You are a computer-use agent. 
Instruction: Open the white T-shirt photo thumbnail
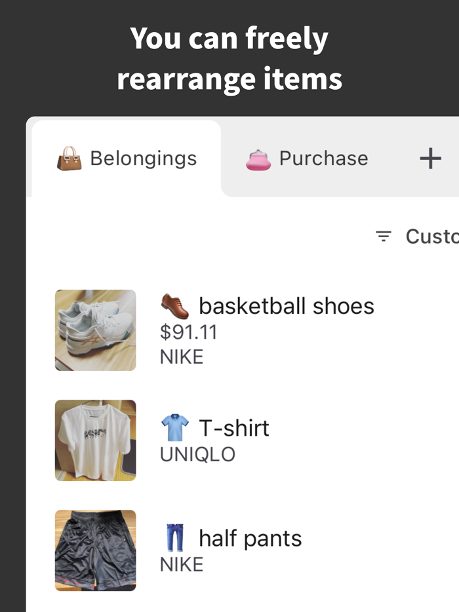point(95,440)
